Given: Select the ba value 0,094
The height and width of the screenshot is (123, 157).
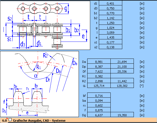Looking at the screenshot, I should (99, 100).
